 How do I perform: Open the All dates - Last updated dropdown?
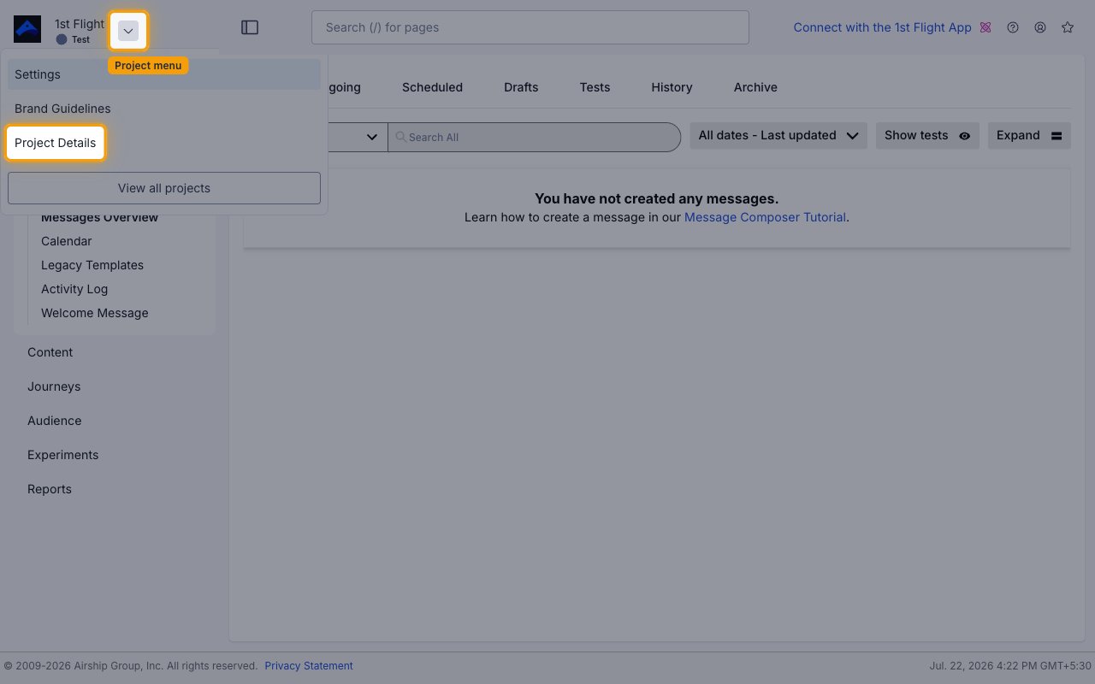pyautogui.click(x=778, y=135)
